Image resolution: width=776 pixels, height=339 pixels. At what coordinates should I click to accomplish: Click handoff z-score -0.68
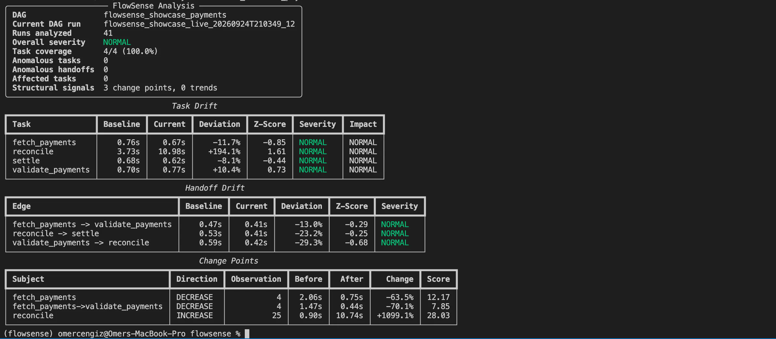coord(356,243)
